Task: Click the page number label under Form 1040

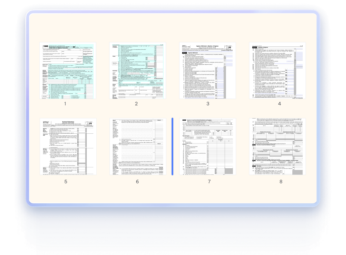Action: point(65,103)
